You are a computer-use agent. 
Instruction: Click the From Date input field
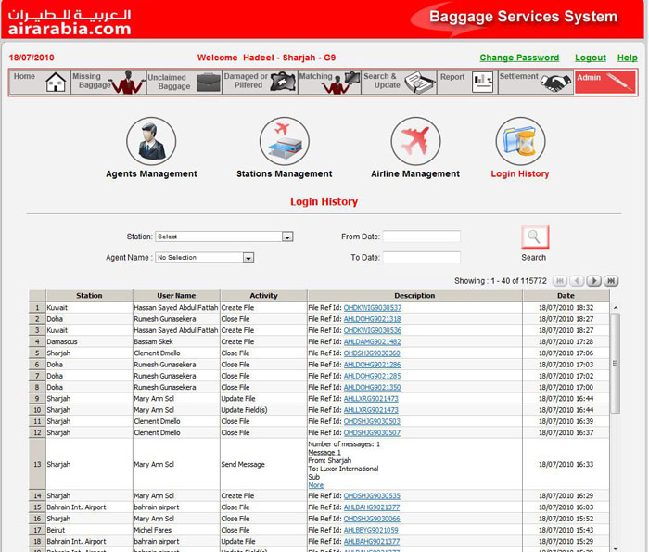421,237
